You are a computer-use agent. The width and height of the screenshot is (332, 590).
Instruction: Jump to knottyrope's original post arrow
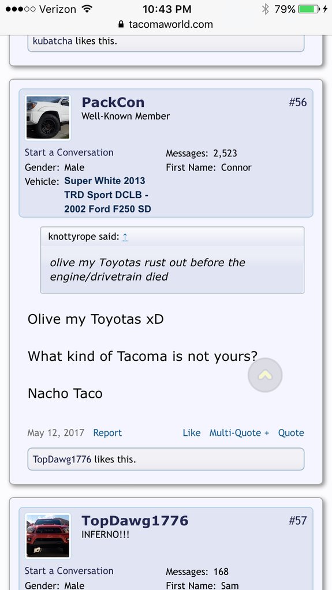click(x=125, y=237)
